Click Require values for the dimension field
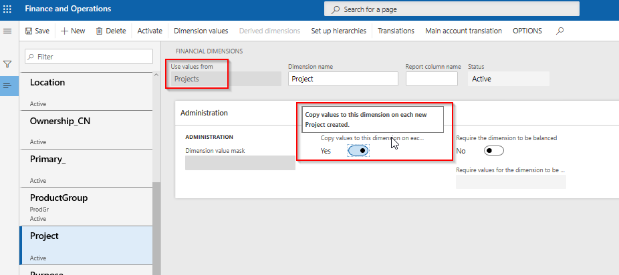Image resolution: width=619 pixels, height=275 pixels. [x=511, y=182]
